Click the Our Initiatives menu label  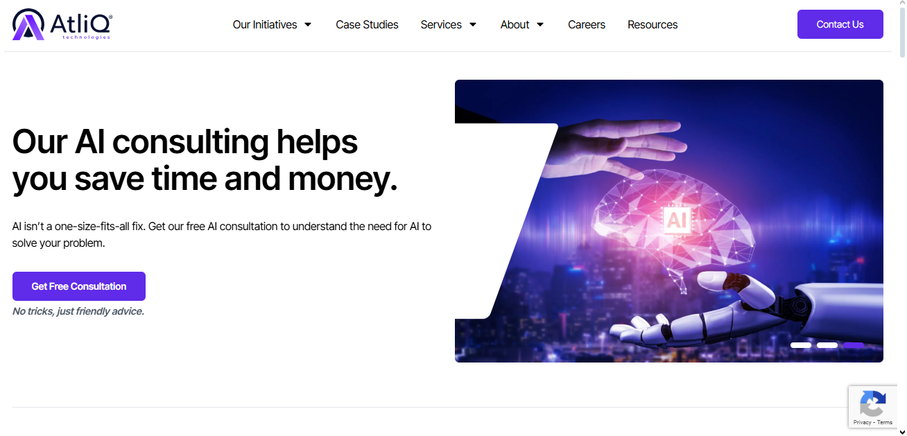[x=265, y=24]
